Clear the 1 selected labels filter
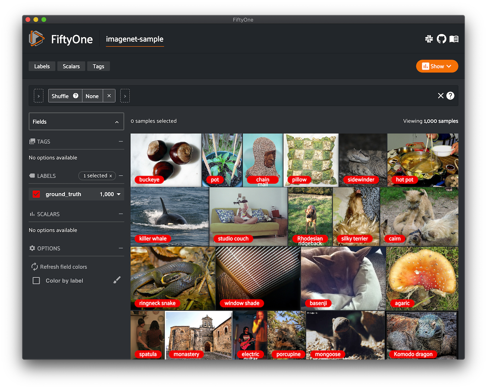This screenshot has width=487, height=389. [x=111, y=176]
